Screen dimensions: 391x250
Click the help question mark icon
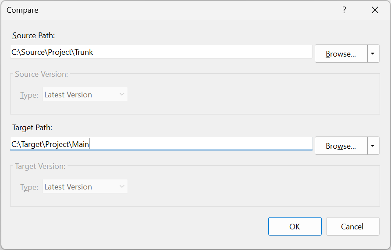point(344,10)
